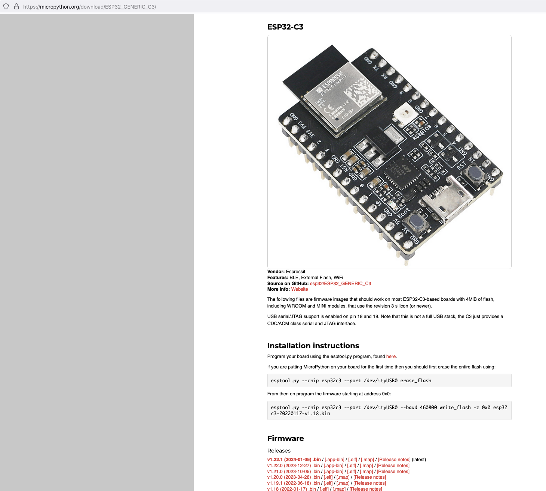The image size is (546, 491).
Task: Download the v1.22.1 [.map] file
Action: (x=367, y=460)
